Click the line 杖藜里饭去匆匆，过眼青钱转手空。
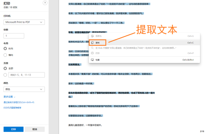Screen dimensions: 210x134 pos(86,116)
